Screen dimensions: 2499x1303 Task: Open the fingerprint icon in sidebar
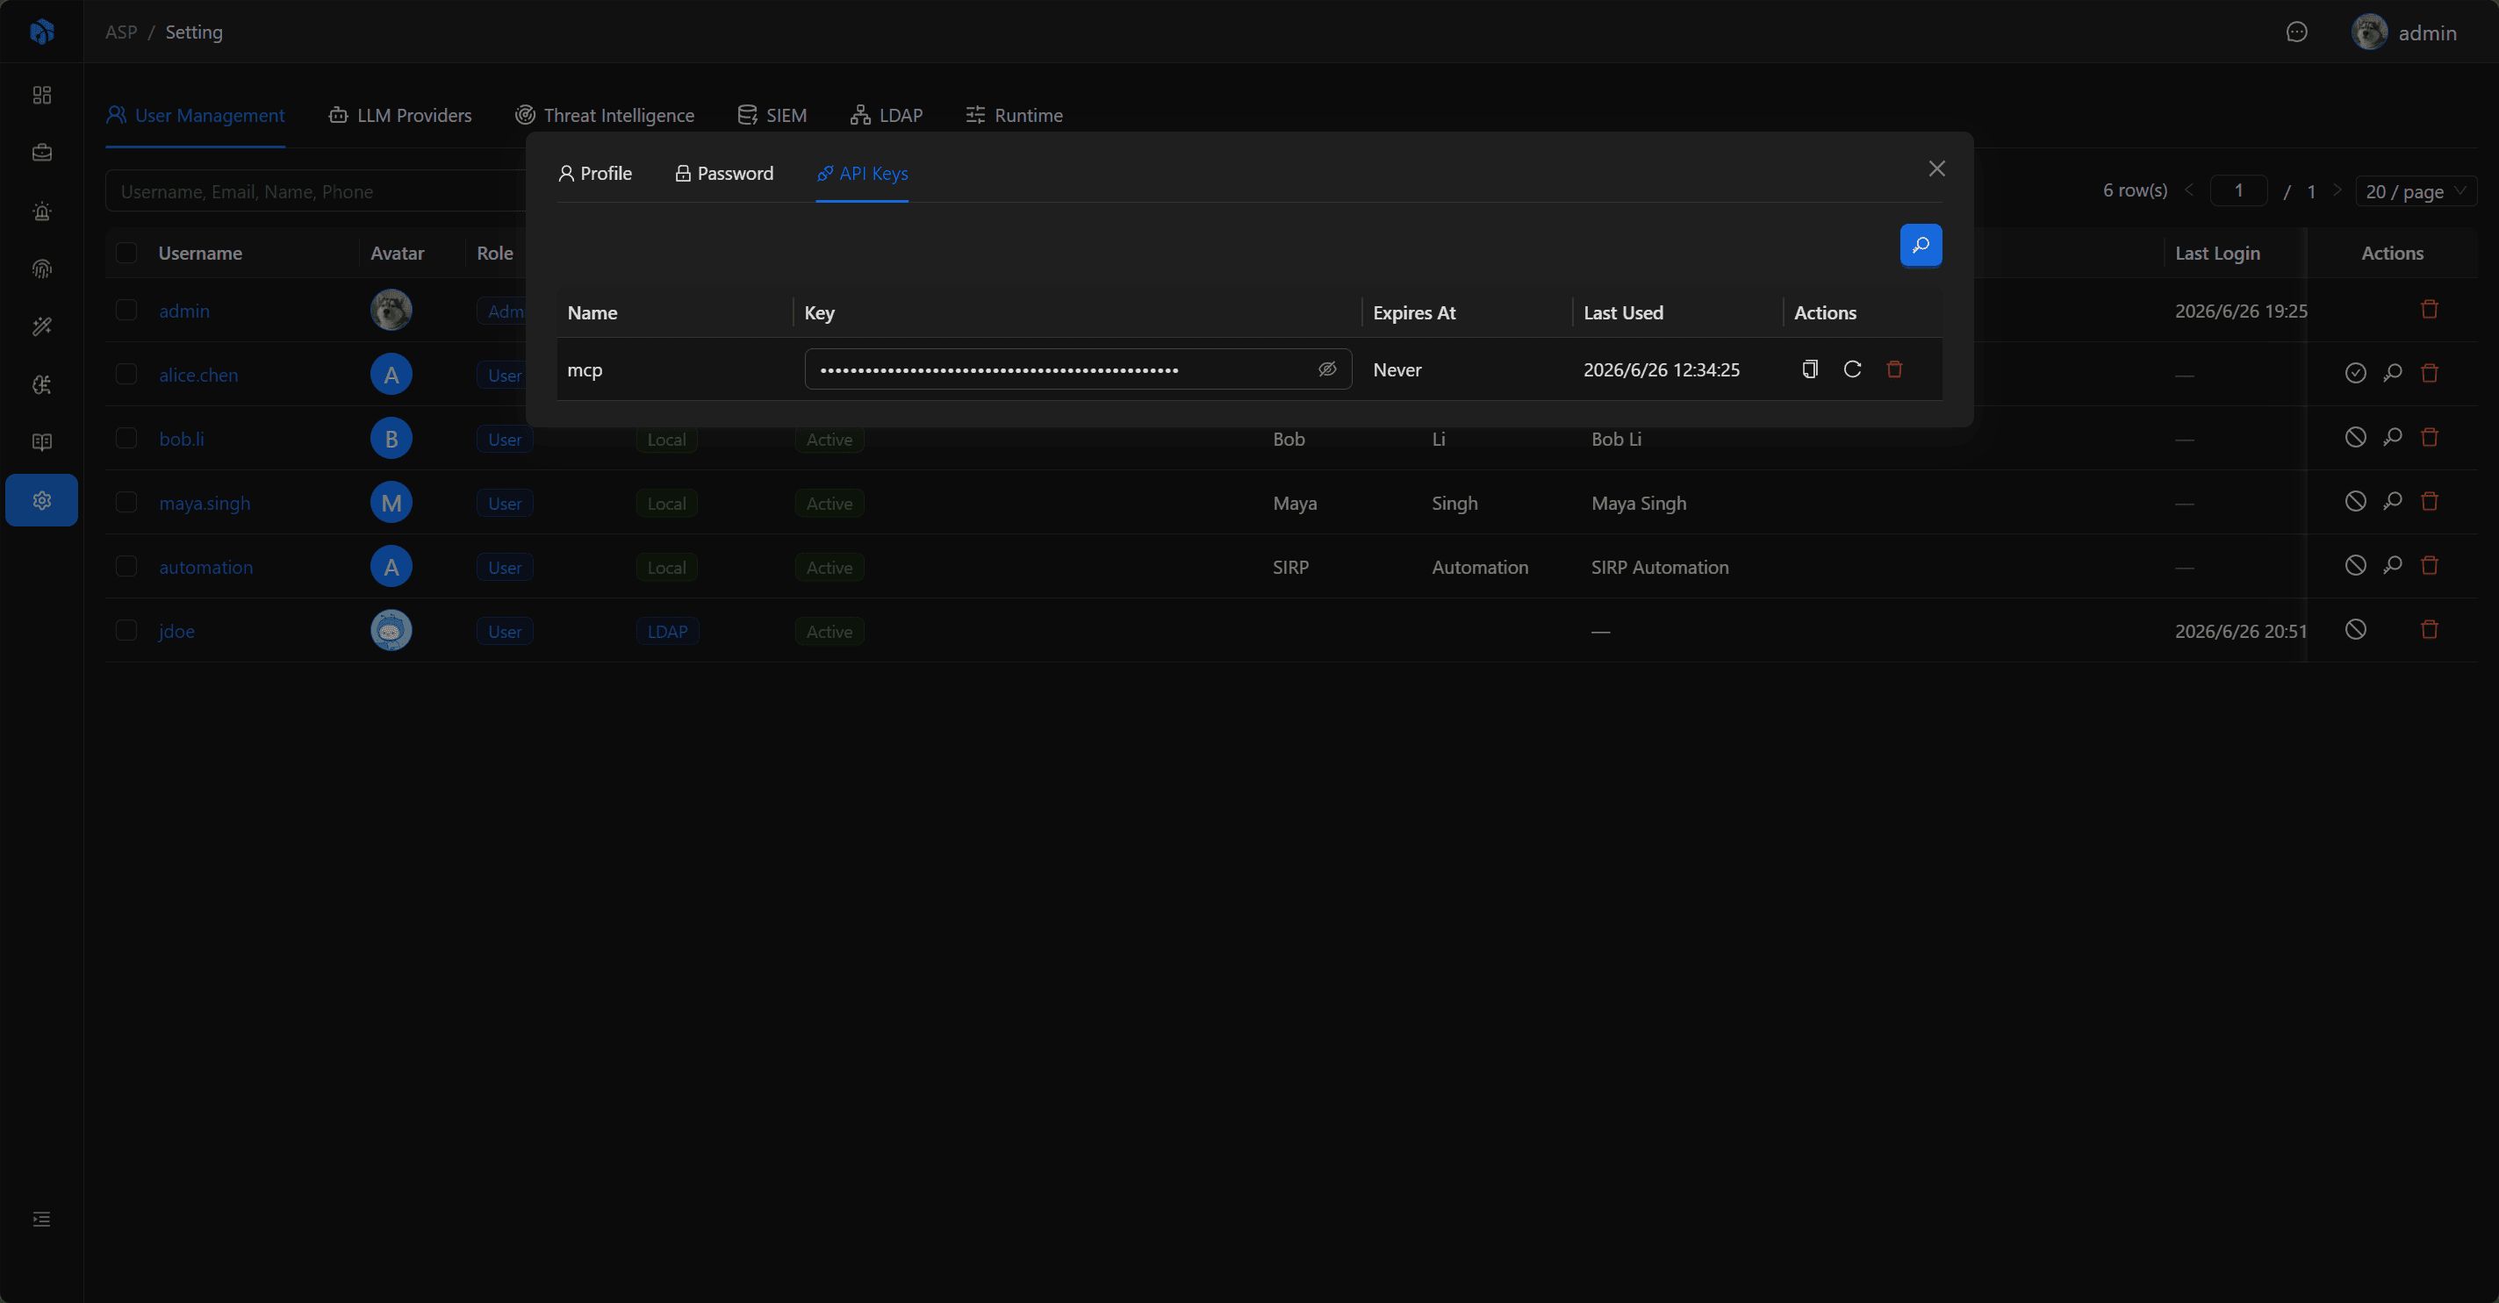click(x=42, y=268)
